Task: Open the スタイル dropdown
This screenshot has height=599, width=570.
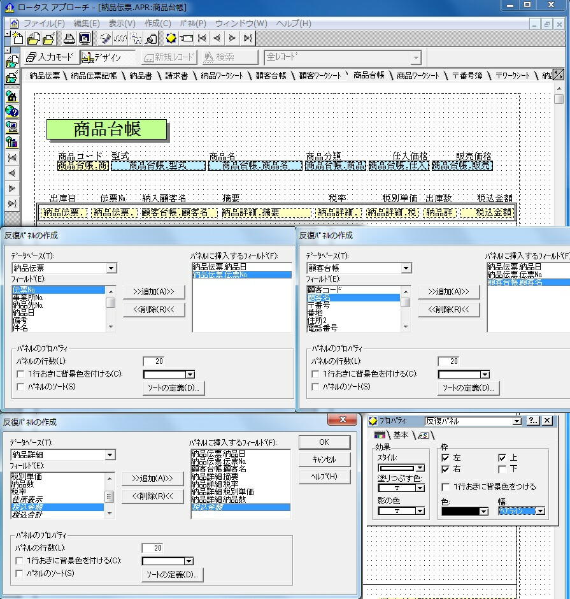Action: pyautogui.click(x=420, y=468)
